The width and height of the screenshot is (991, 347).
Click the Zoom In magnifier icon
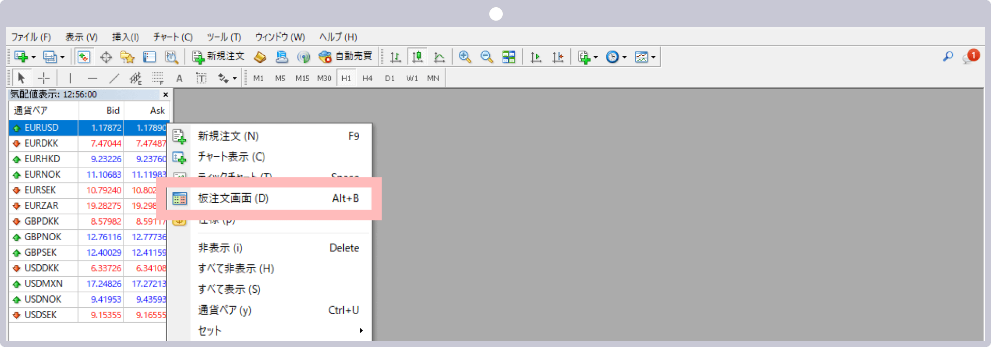click(x=465, y=57)
